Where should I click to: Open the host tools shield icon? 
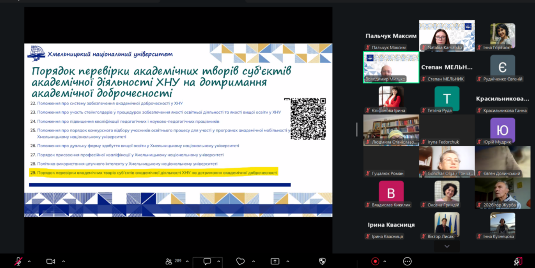[322, 262]
